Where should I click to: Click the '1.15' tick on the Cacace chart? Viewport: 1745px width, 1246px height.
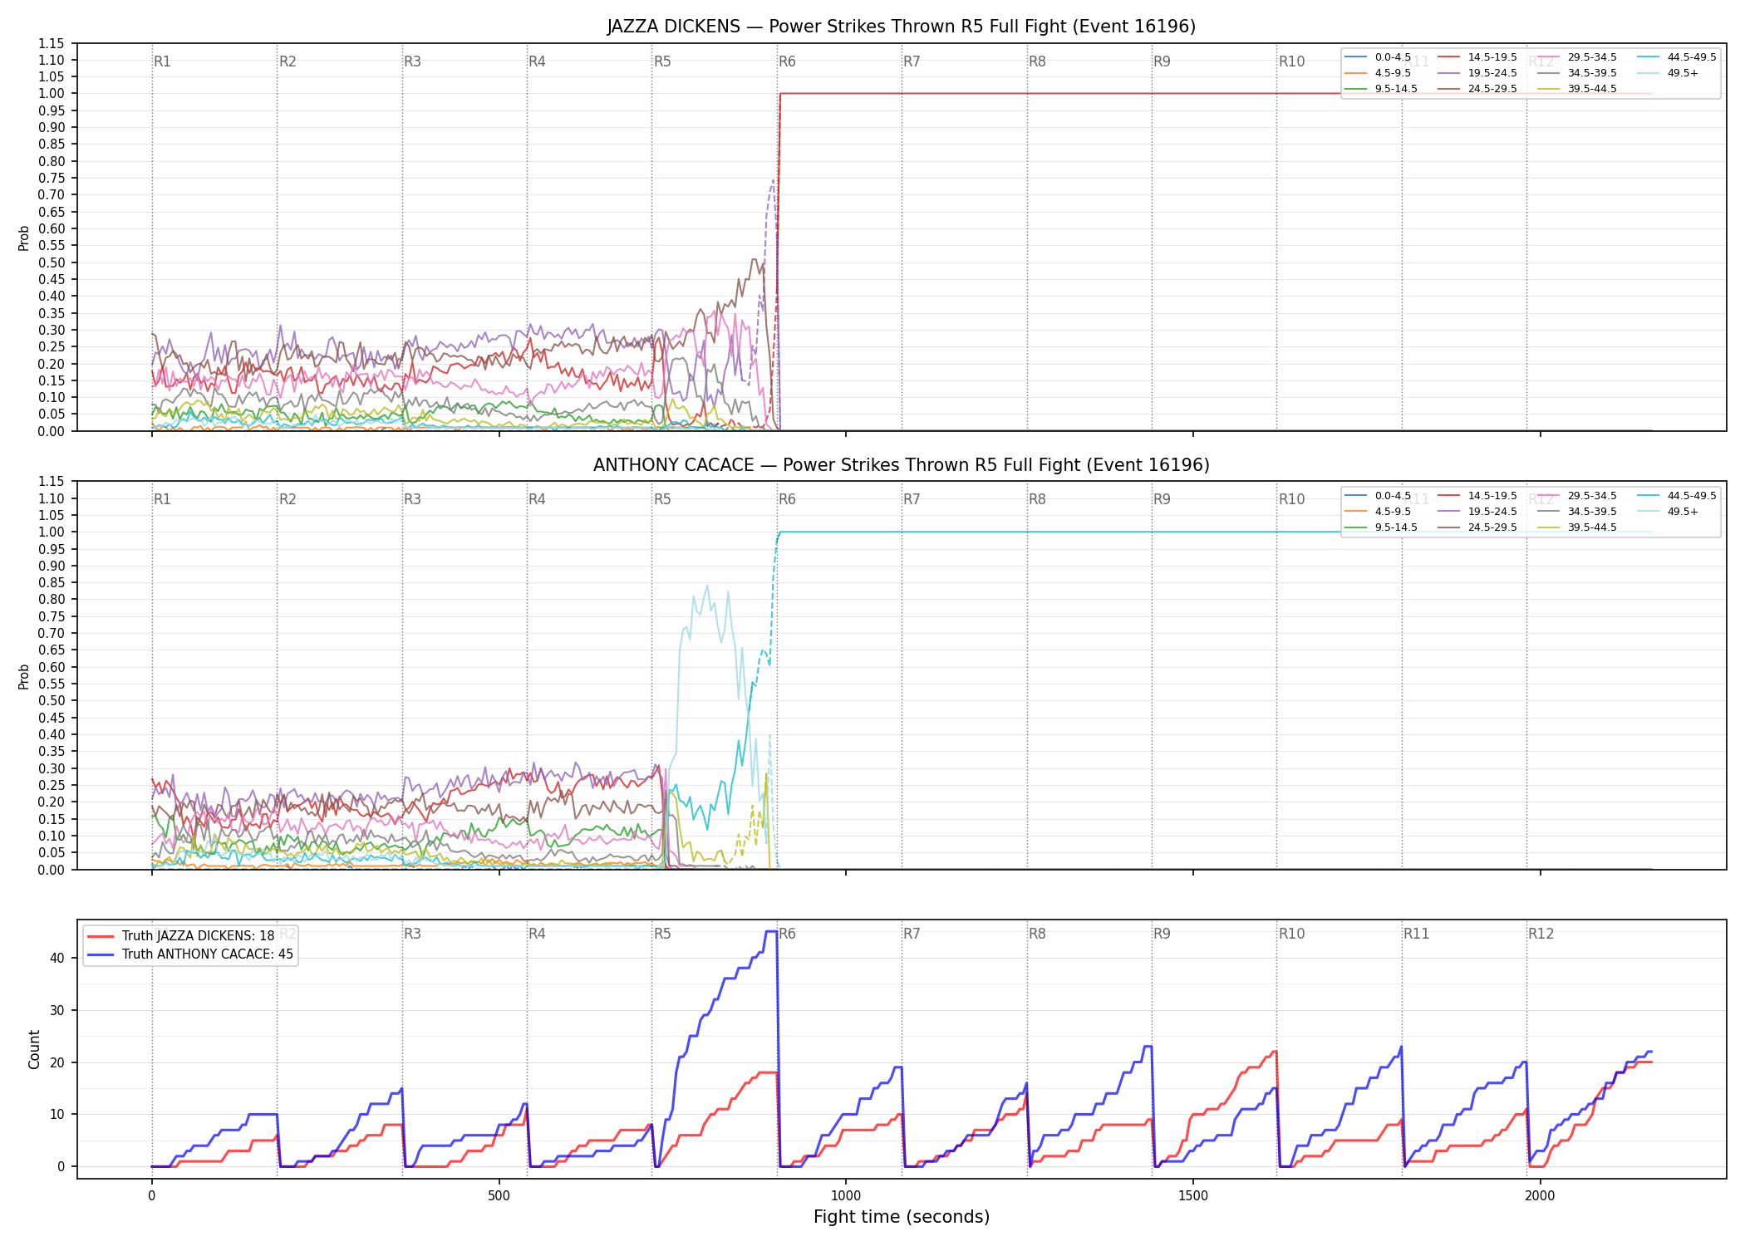[52, 482]
